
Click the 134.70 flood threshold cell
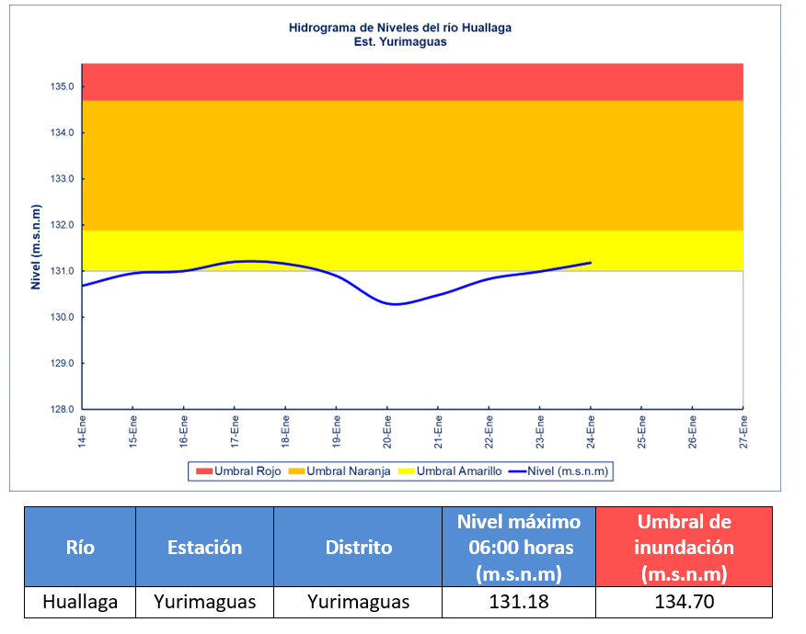click(684, 603)
